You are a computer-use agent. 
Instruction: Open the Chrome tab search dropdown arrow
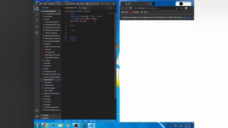click(181, 4)
